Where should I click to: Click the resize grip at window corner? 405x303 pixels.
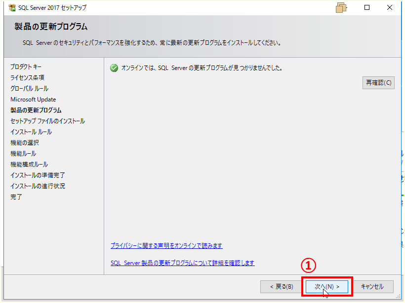398,297
